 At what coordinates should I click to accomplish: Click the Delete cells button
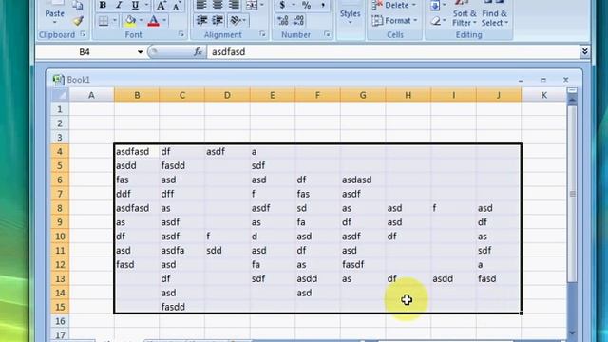point(393,5)
